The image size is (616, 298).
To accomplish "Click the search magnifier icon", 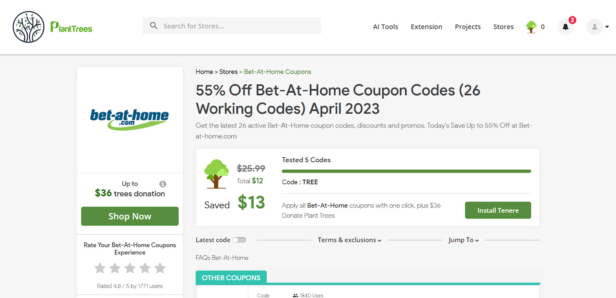I will click(154, 26).
